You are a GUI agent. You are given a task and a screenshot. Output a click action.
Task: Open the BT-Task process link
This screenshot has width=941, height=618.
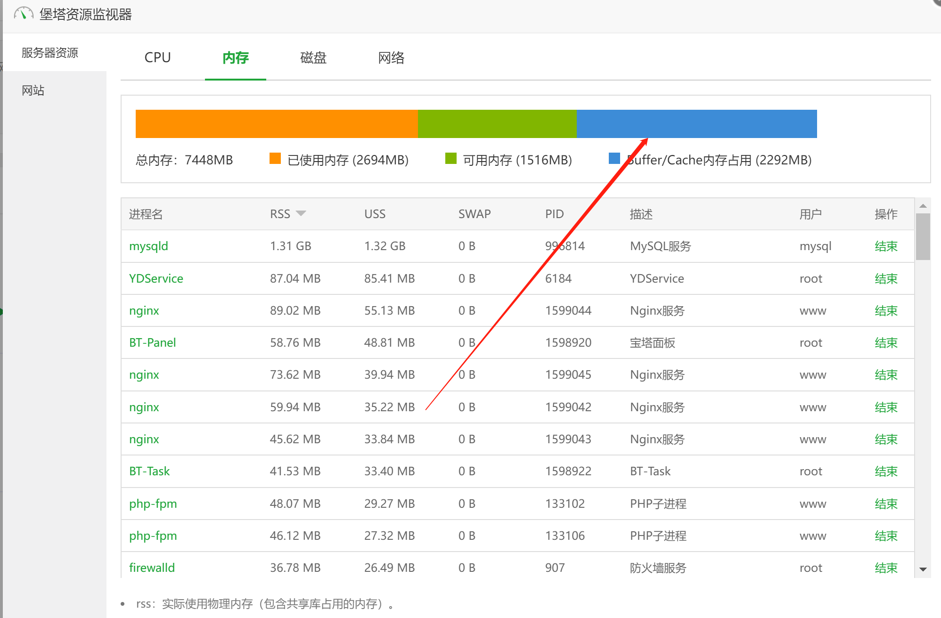pos(149,471)
